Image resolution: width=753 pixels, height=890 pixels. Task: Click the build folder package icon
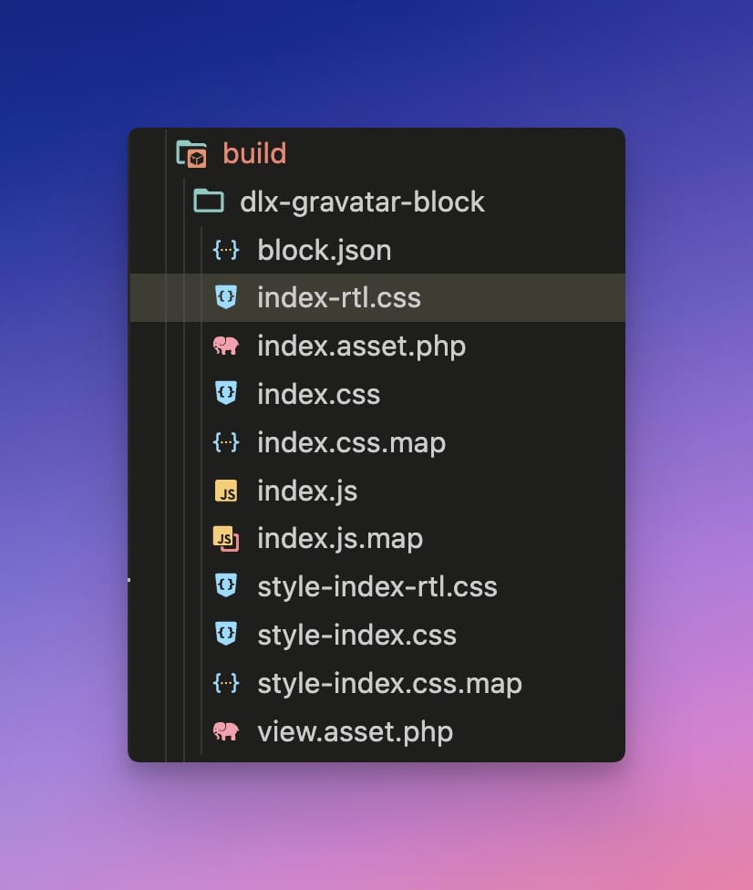[192, 153]
